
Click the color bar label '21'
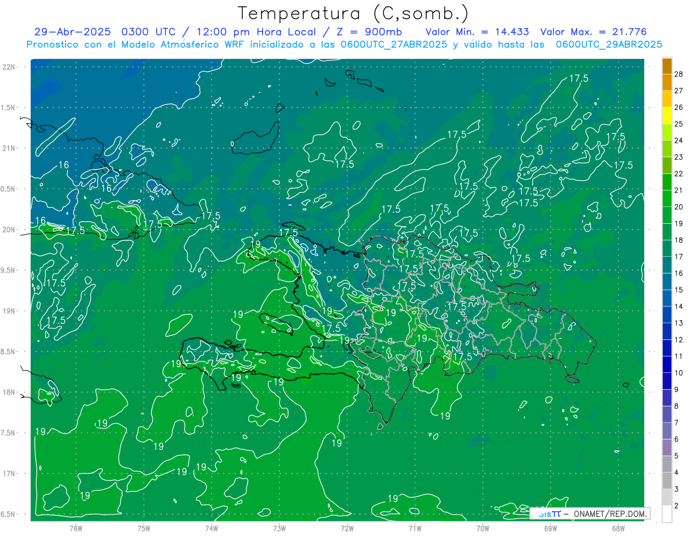679,190
